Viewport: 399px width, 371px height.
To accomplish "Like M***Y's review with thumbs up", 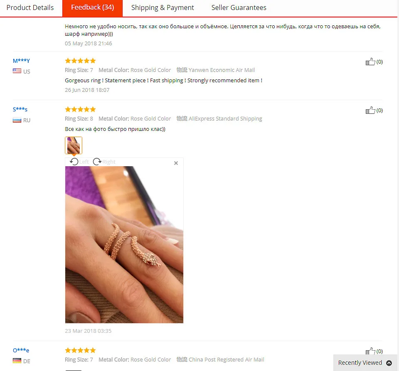I will [x=370, y=61].
